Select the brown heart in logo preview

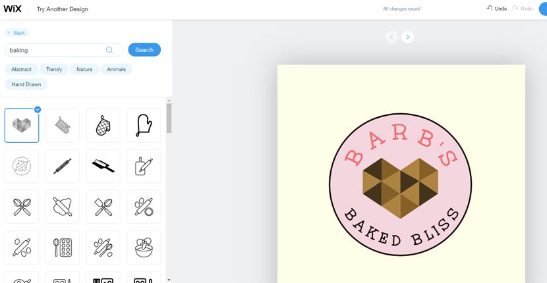click(400, 188)
